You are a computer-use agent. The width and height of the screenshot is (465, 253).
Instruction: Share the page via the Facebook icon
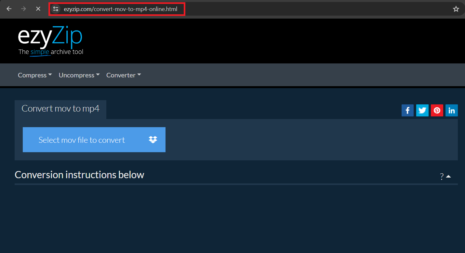[x=407, y=110]
